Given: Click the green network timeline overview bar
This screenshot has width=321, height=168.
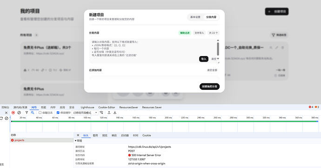Looking at the screenshot, I should (165, 121).
